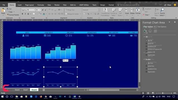Image resolution: width=178 pixels, height=100 pixels.
Task: Switch to Sheet2 worksheet tab
Action: [x=17, y=90]
